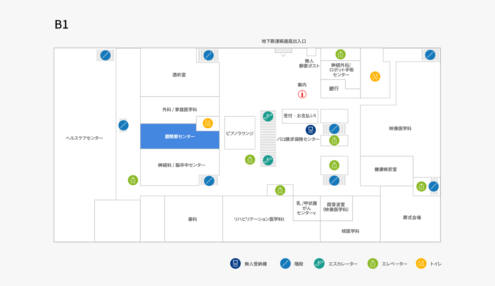This screenshot has height=286, width=495.
Task: Select the toilet icon next to 外科 / 家庭医学科
Action: pos(208,123)
